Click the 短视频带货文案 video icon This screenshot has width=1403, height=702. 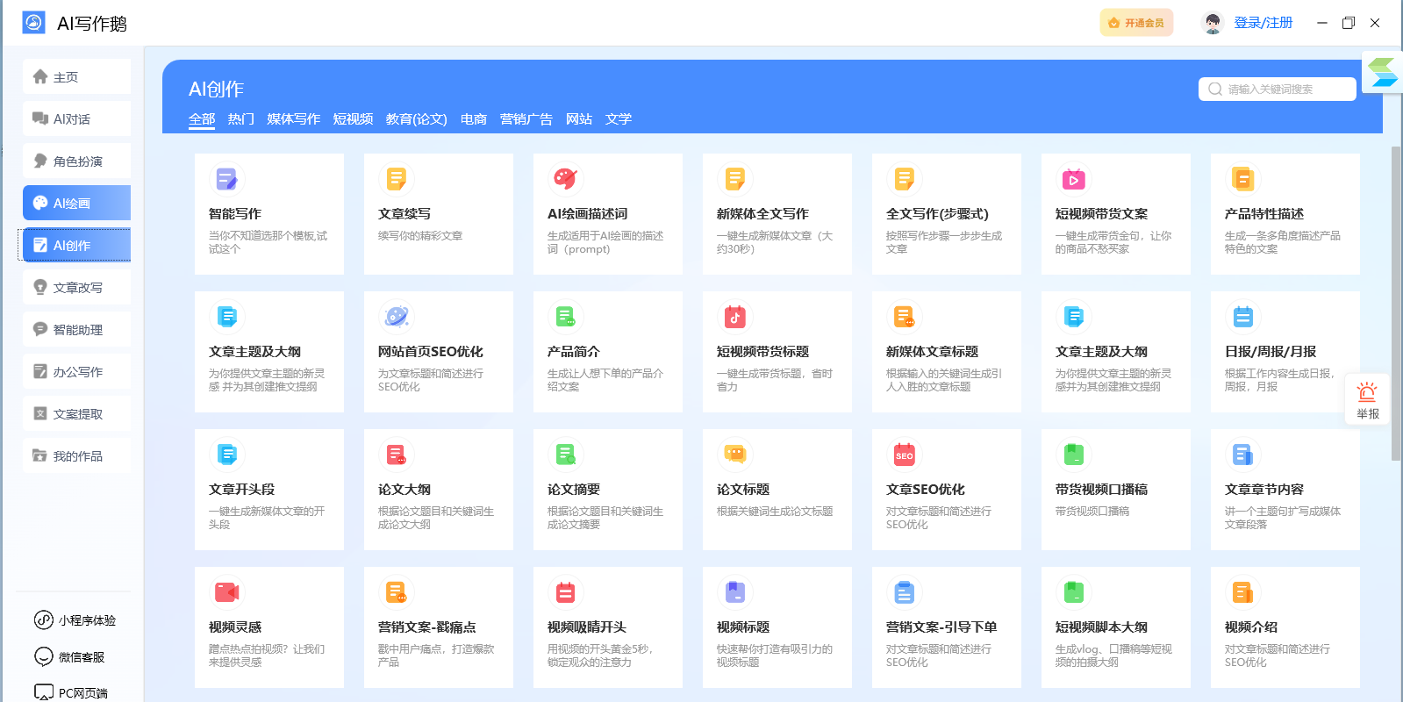tap(1073, 179)
